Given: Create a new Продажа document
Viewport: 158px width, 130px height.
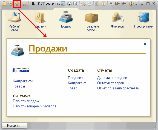Looking at the screenshot, I should [75, 78].
